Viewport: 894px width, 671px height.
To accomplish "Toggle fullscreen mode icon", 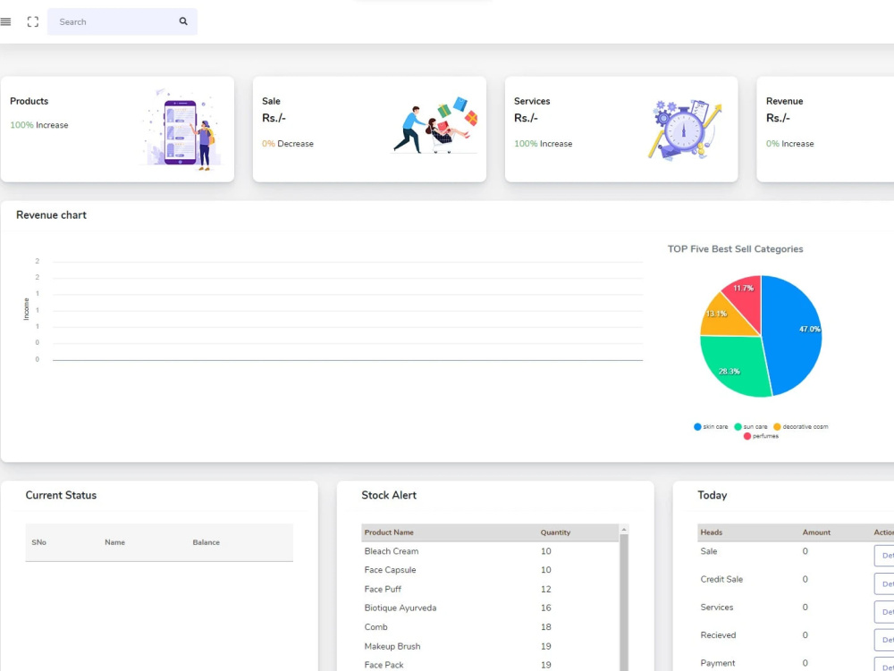I will 33,21.
